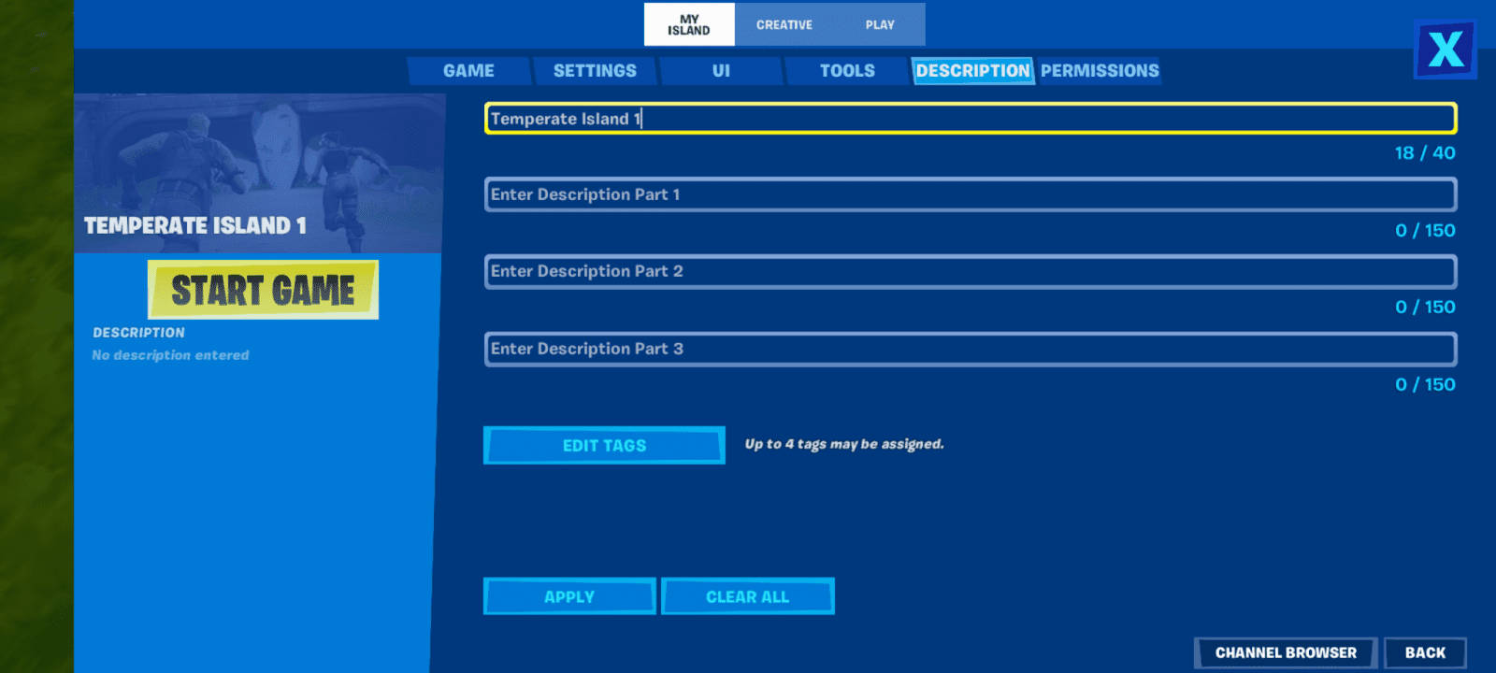Clear all description fields

click(747, 596)
